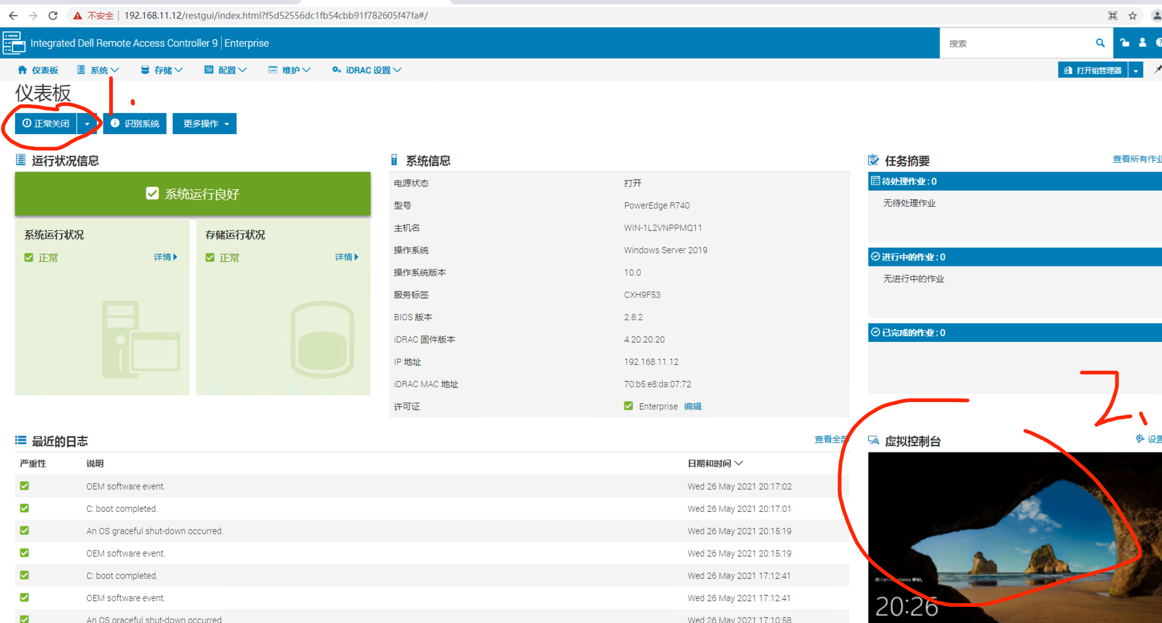This screenshot has width=1162, height=623.
Task: Click the header icon left of the user icon
Action: [1125, 43]
